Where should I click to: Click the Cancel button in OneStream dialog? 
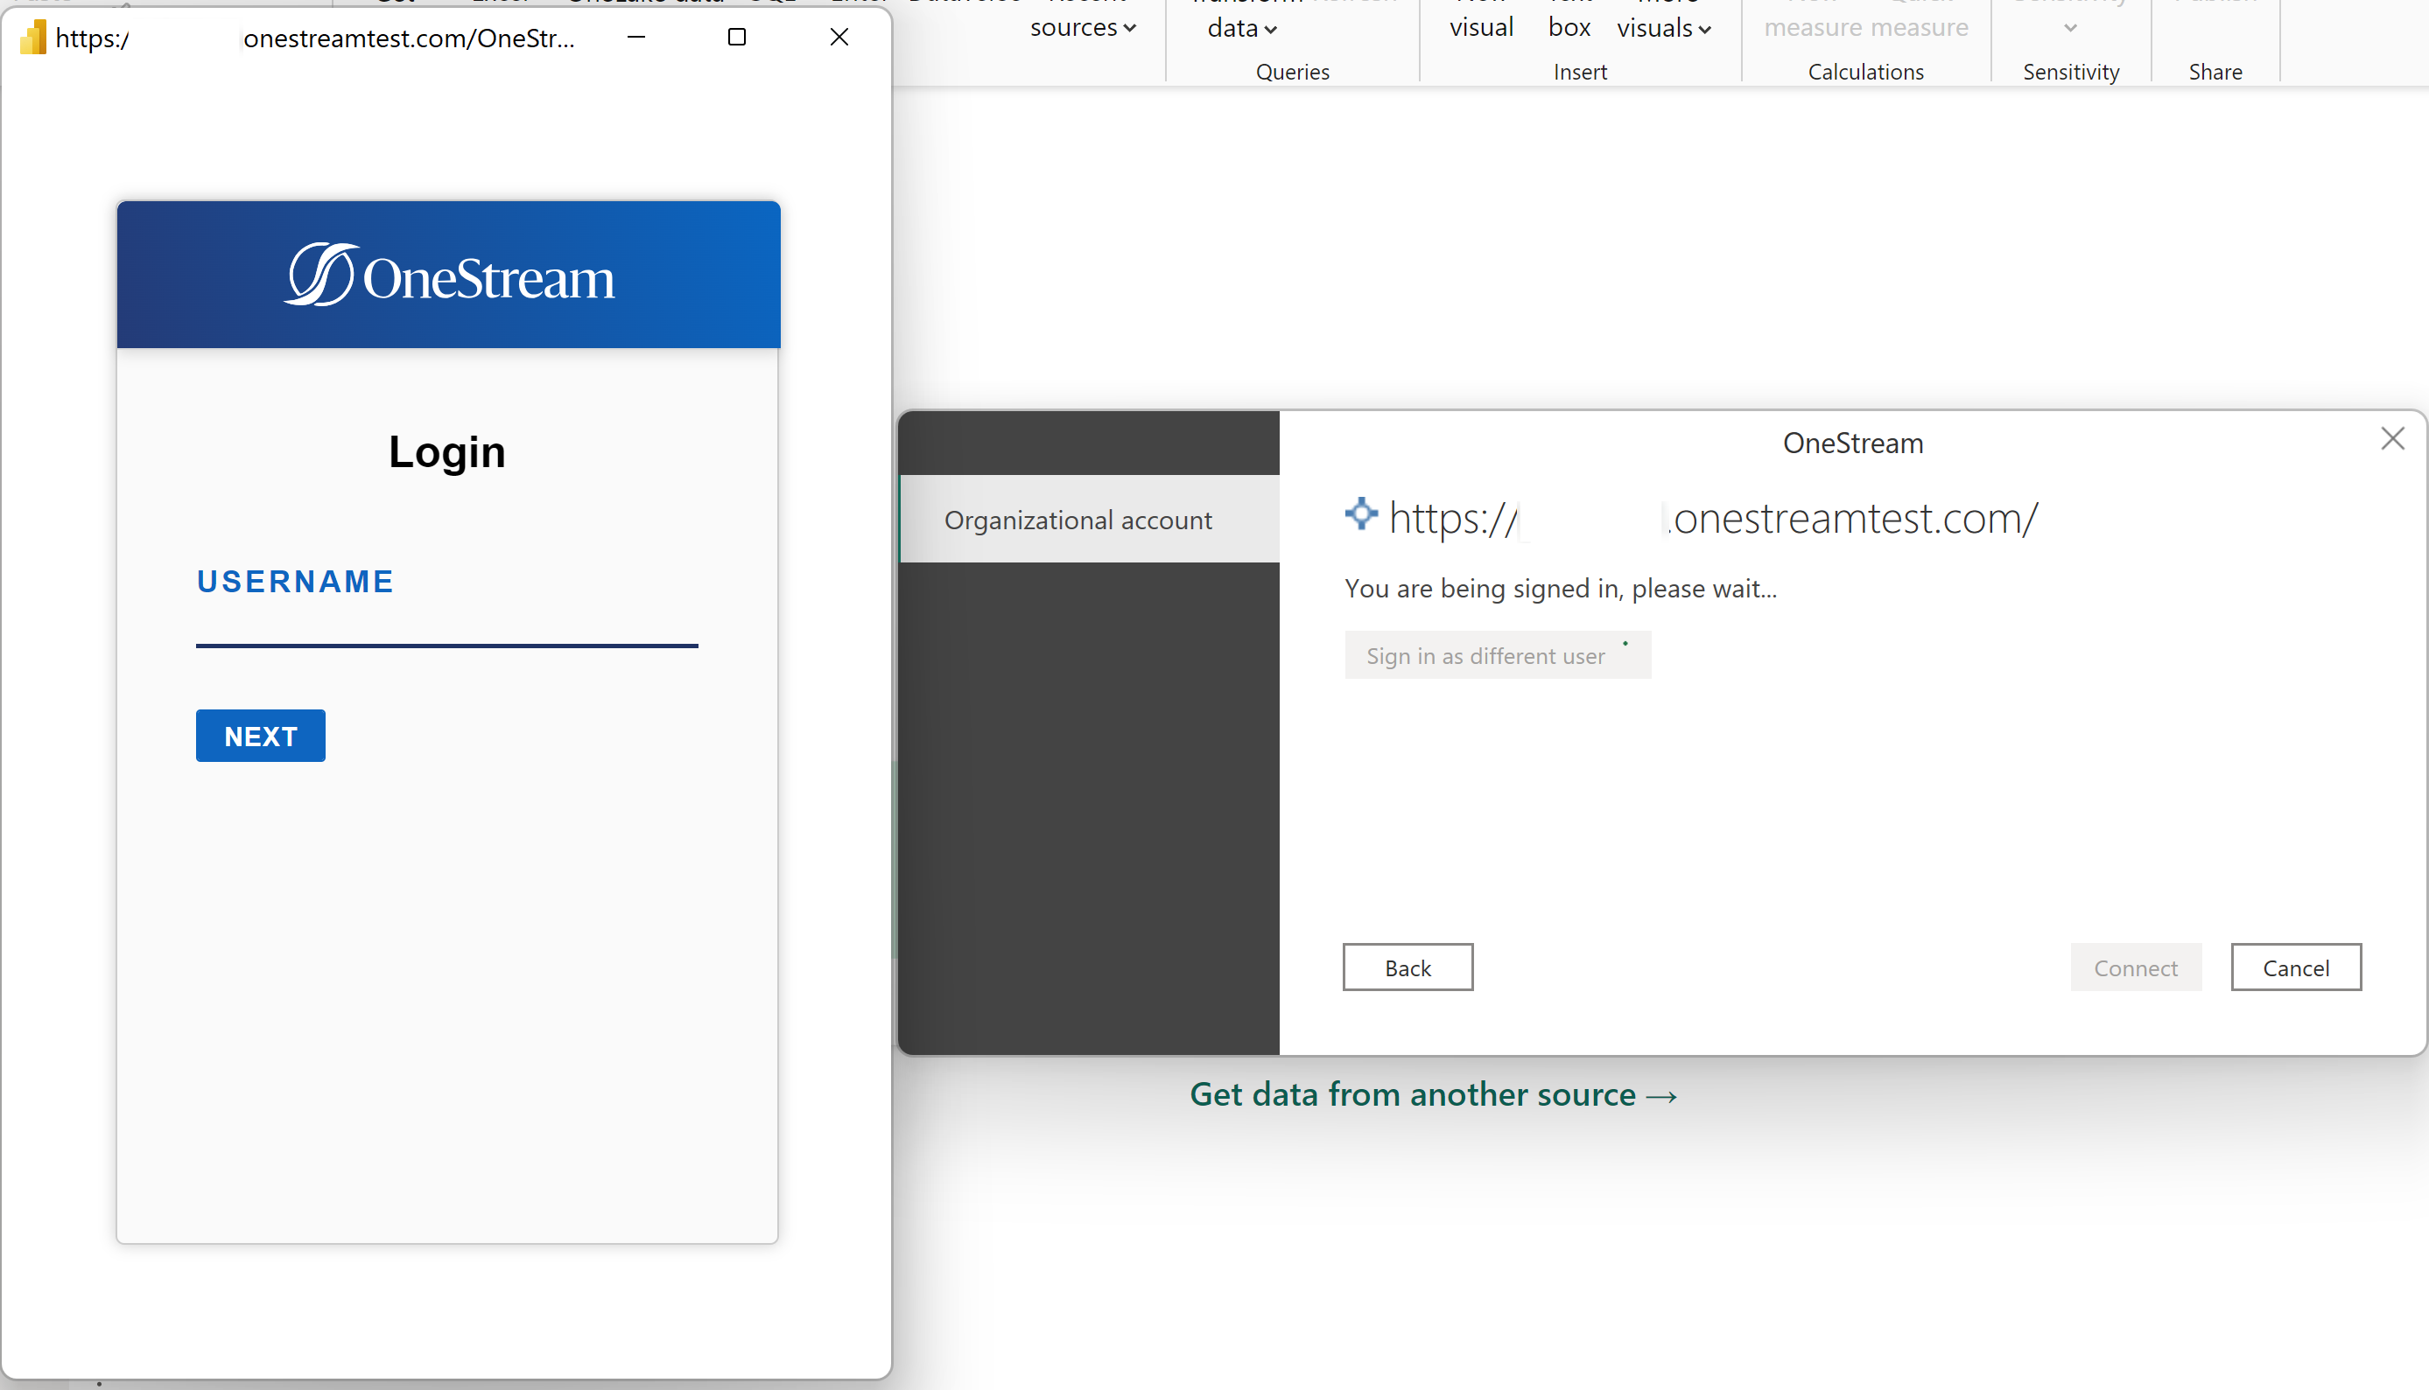point(2296,967)
